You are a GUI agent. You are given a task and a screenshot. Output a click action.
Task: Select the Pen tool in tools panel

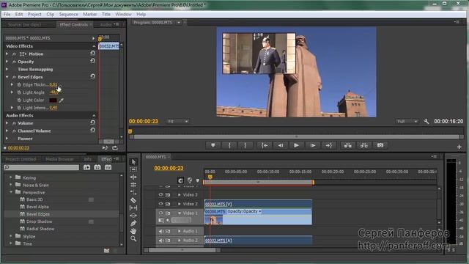pos(133,223)
